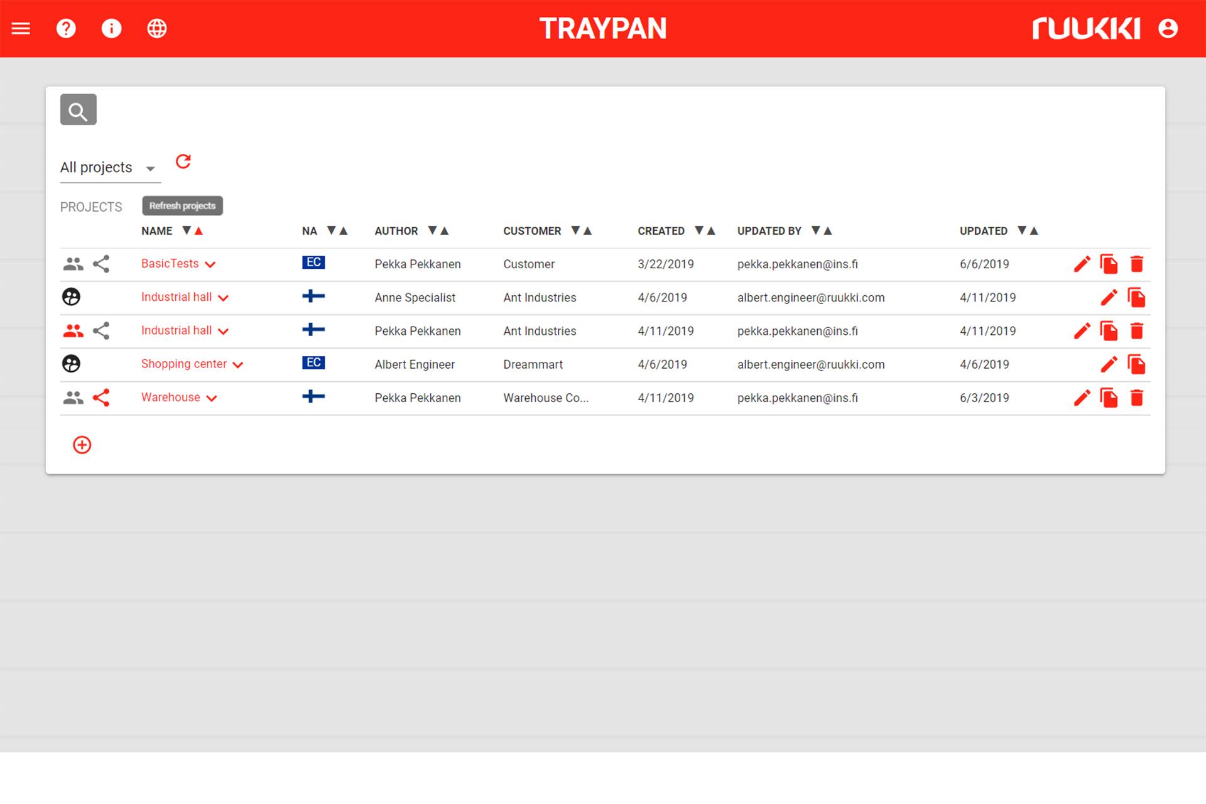1206x804 pixels.
Task: Click the face icon on Shopping center row
Action: (71, 364)
